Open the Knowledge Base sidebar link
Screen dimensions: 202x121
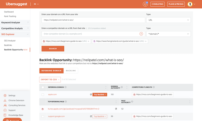(16, 115)
